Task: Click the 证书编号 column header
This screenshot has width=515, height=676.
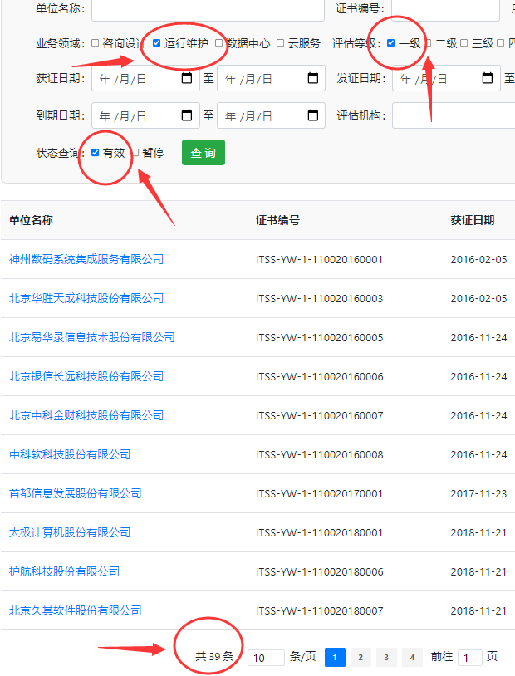Action: [x=277, y=220]
